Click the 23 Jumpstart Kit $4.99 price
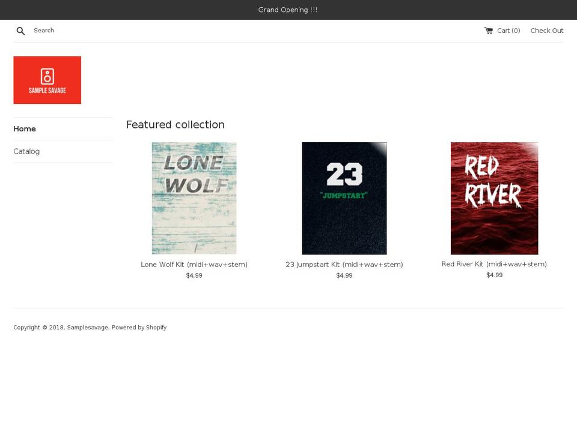 point(344,275)
